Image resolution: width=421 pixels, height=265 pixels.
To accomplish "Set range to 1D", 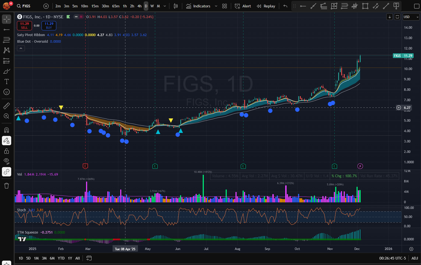I will (x=21, y=258).
